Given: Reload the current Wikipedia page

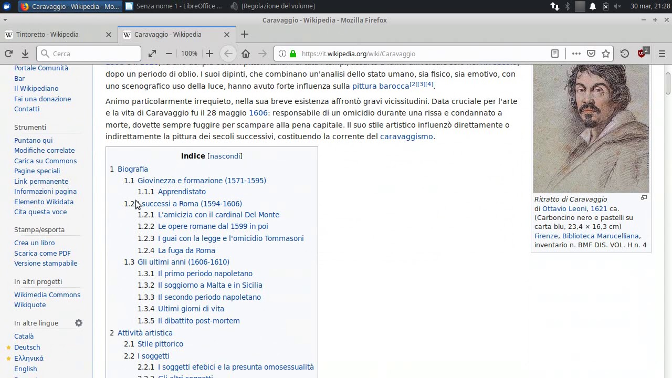Looking at the screenshot, I should pyautogui.click(x=8, y=54).
